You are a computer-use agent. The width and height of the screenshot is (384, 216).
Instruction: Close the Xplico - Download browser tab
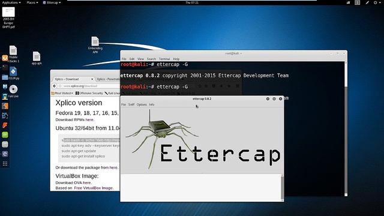(92, 79)
